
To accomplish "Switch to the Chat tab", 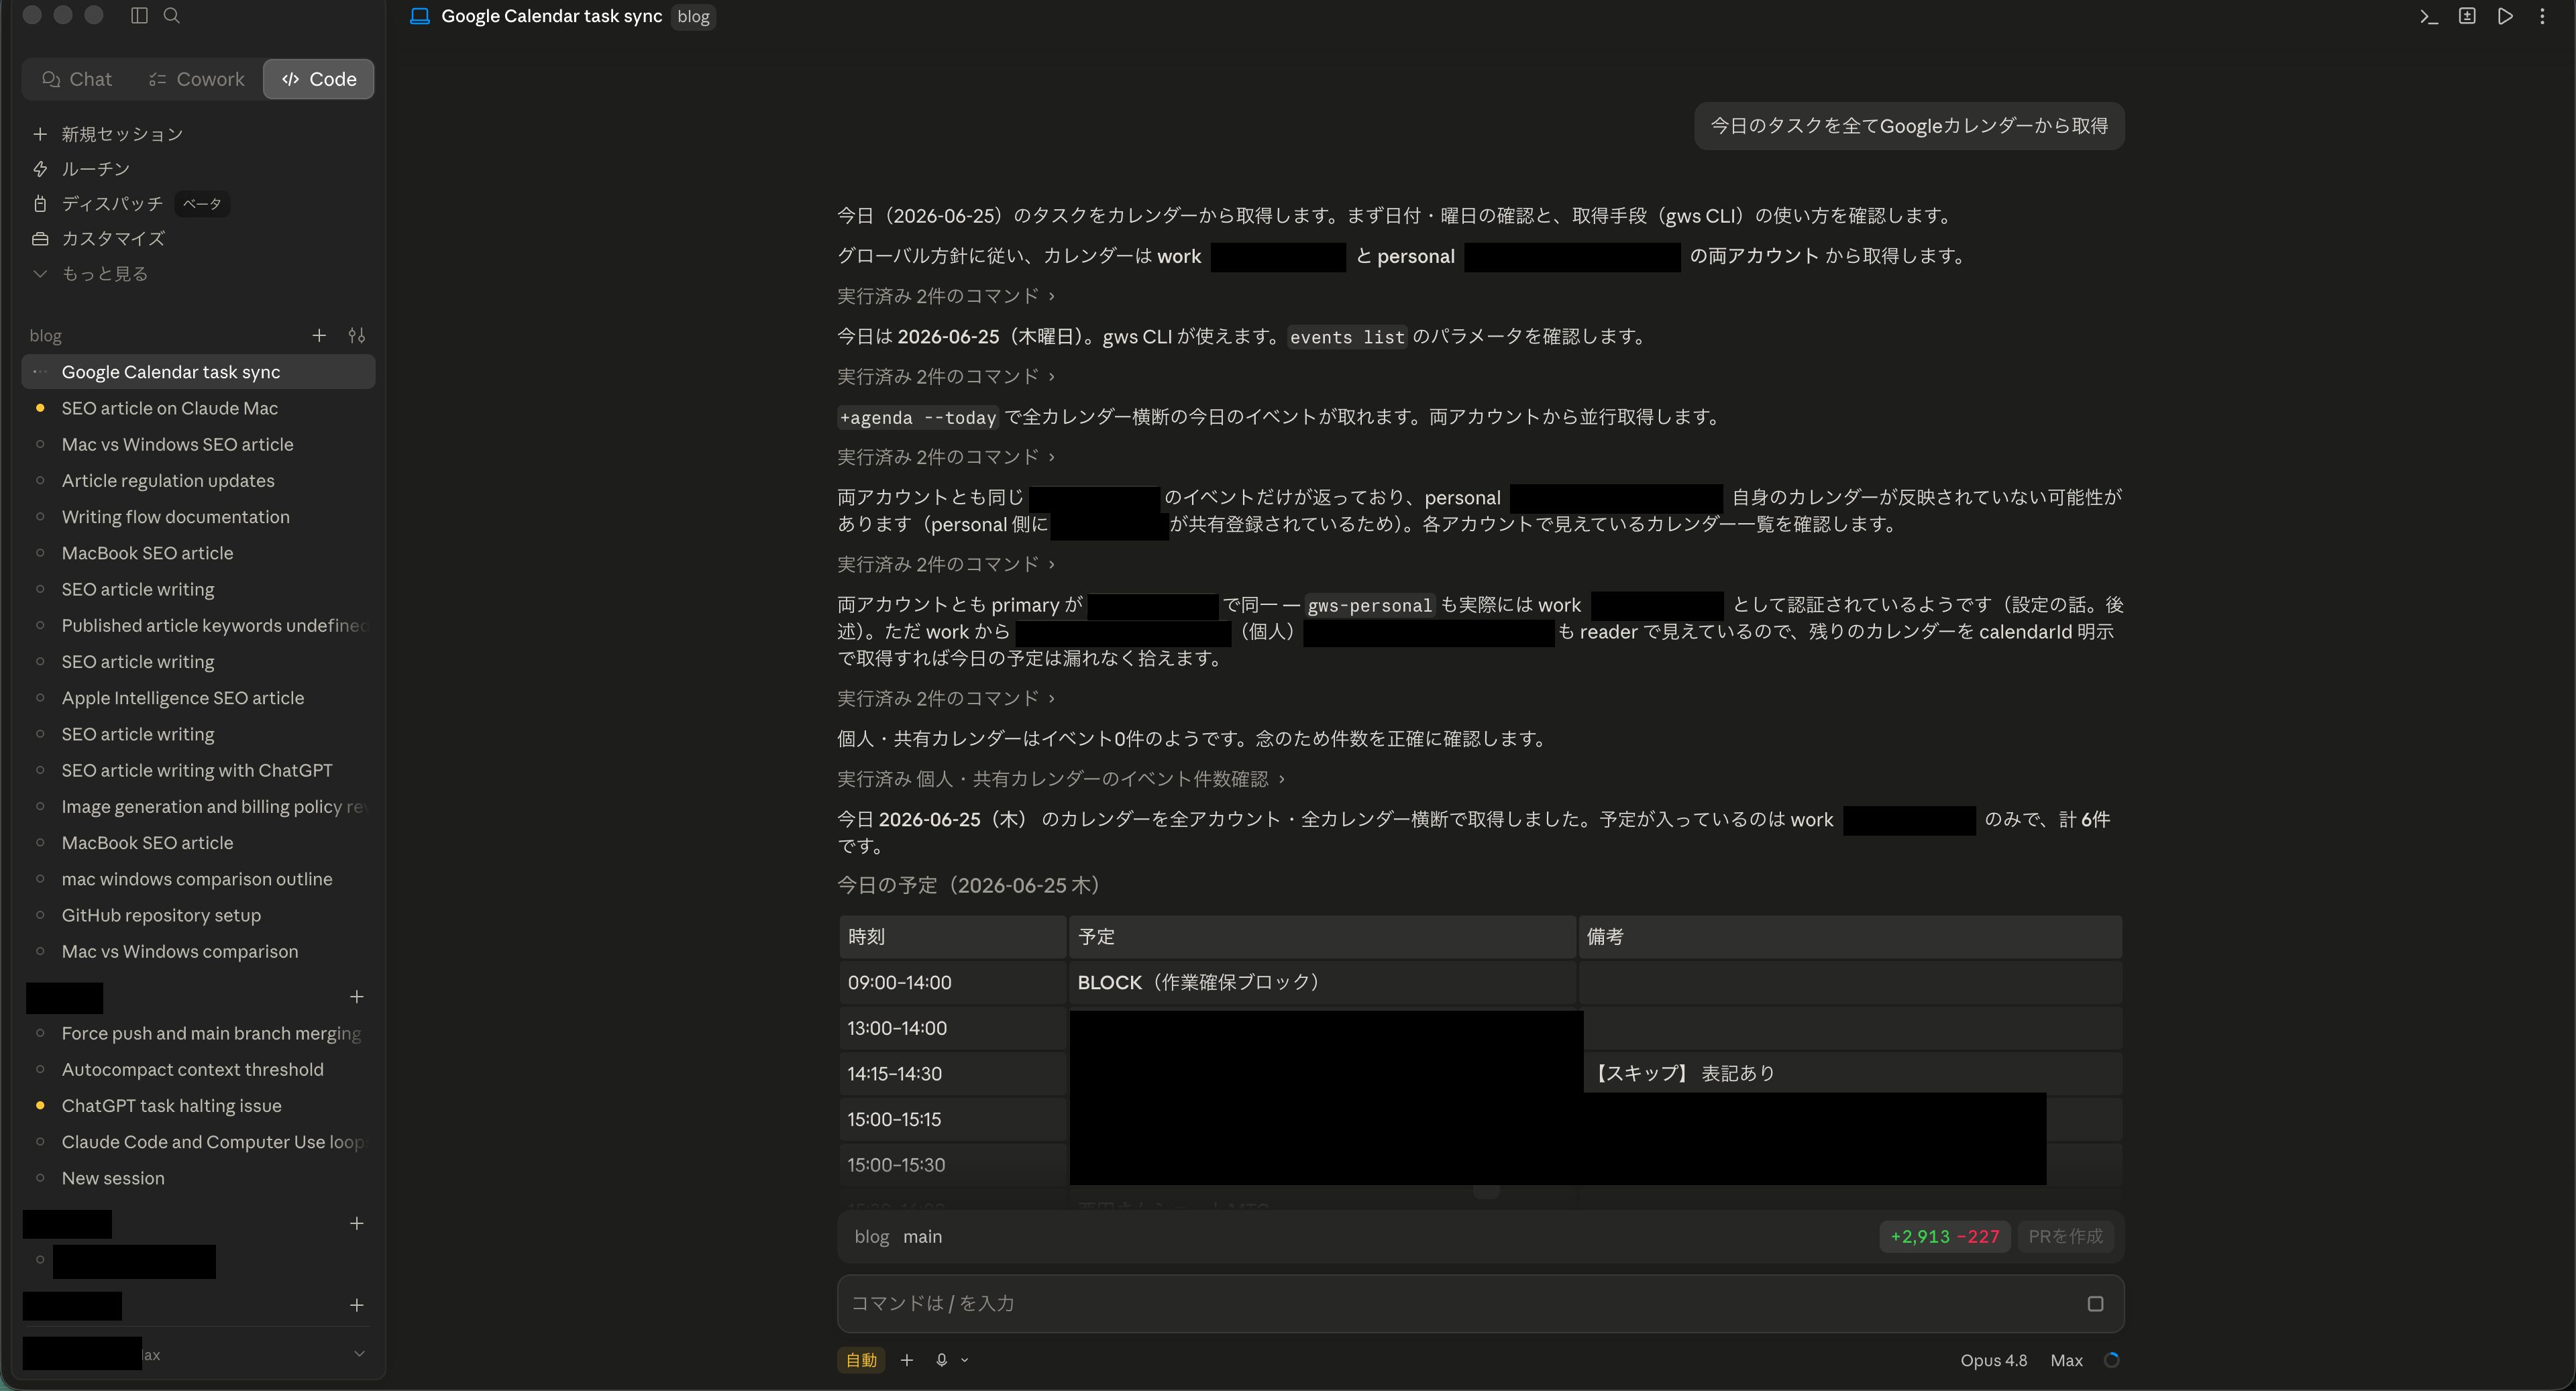I will tap(77, 79).
